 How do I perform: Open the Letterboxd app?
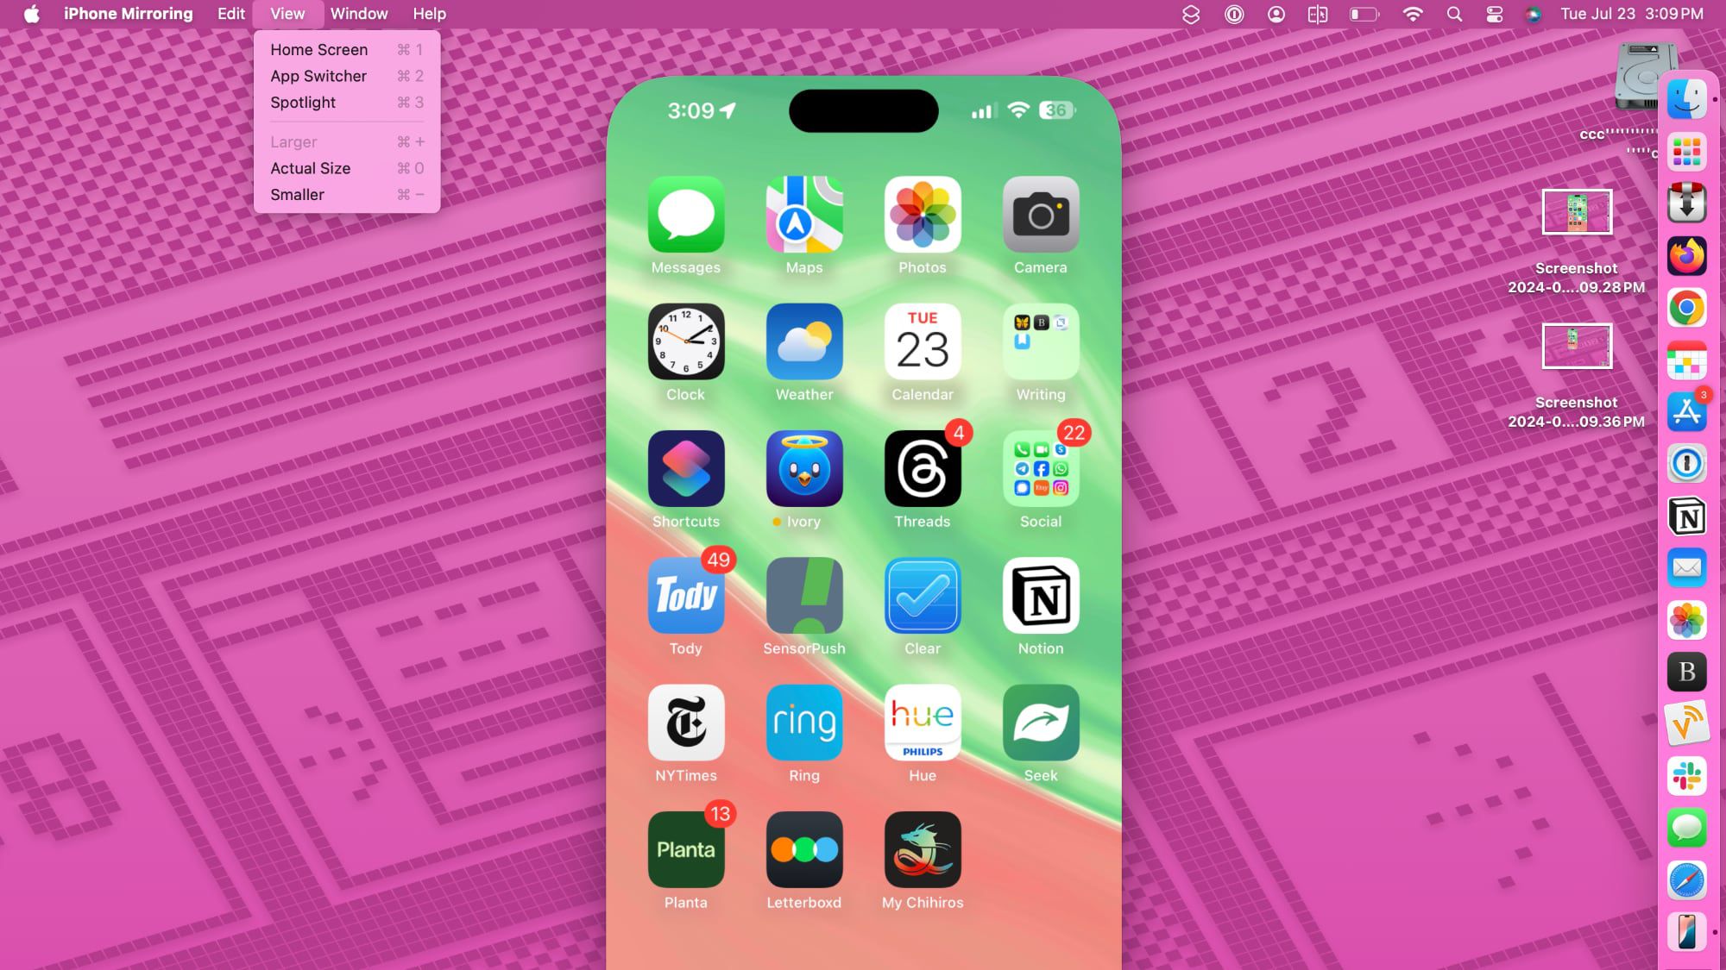click(x=803, y=849)
